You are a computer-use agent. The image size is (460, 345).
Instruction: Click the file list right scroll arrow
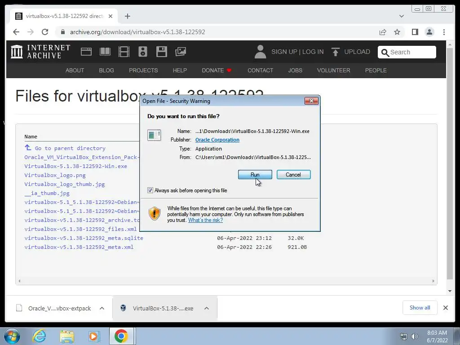433,281
